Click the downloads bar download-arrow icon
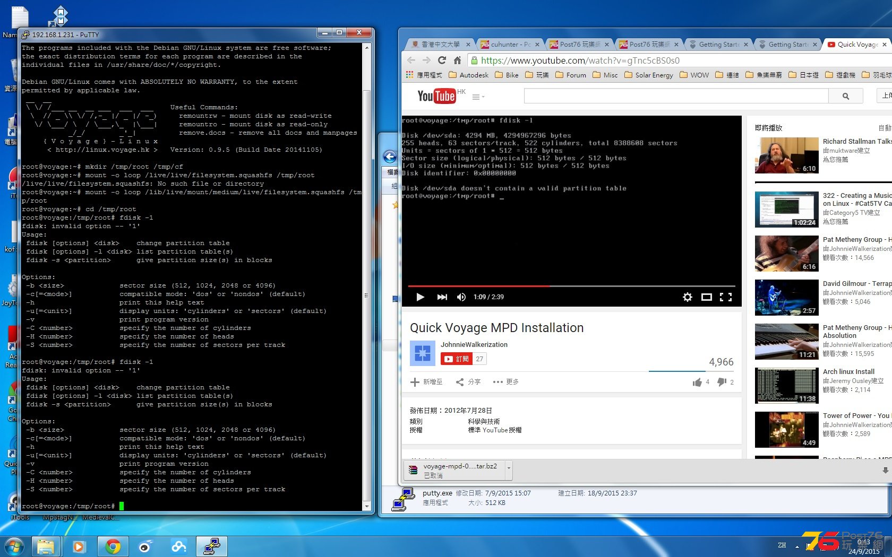The width and height of the screenshot is (892, 557). (885, 470)
